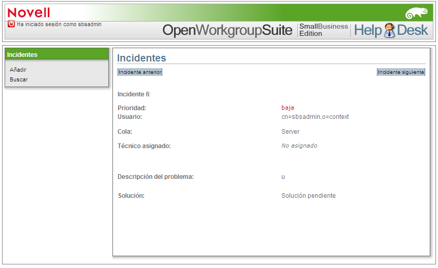Click the user value 'cn=sbsadmin,o=context'
The width and height of the screenshot is (438, 268).
tap(315, 117)
